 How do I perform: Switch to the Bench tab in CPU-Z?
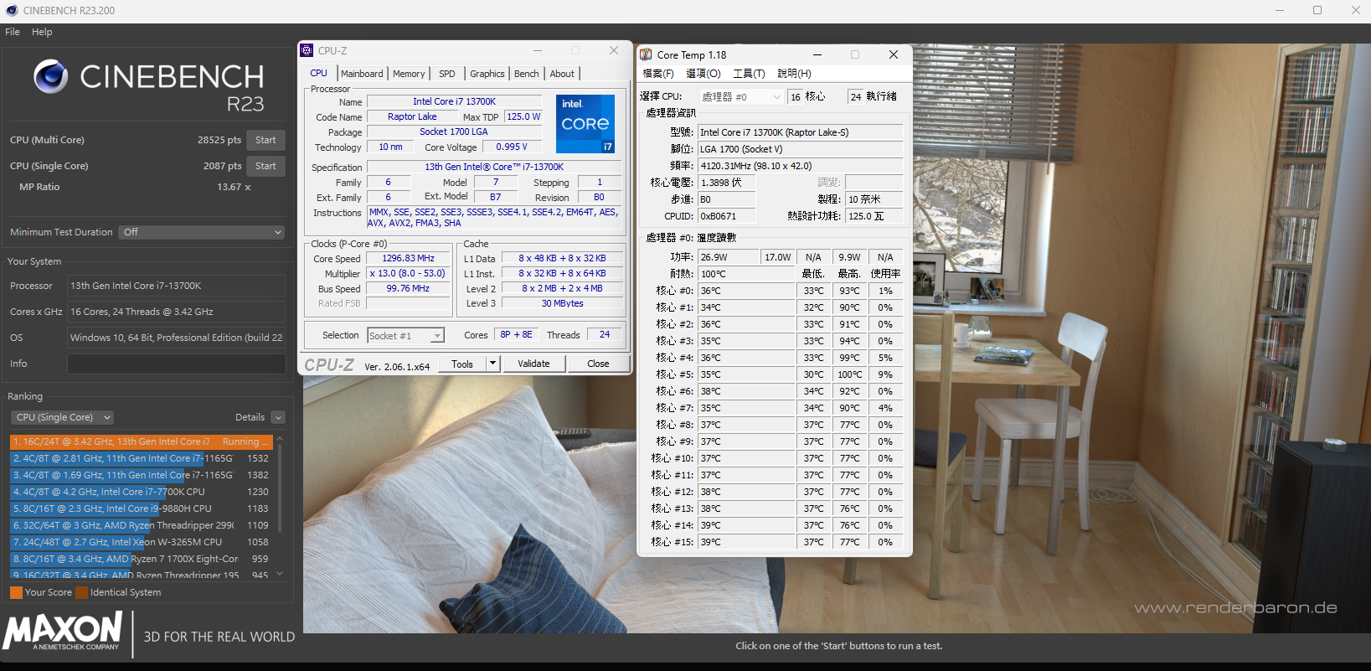pos(527,74)
